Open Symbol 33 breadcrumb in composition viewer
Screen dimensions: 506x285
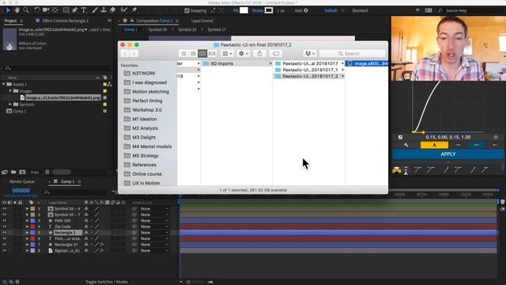(x=158, y=29)
